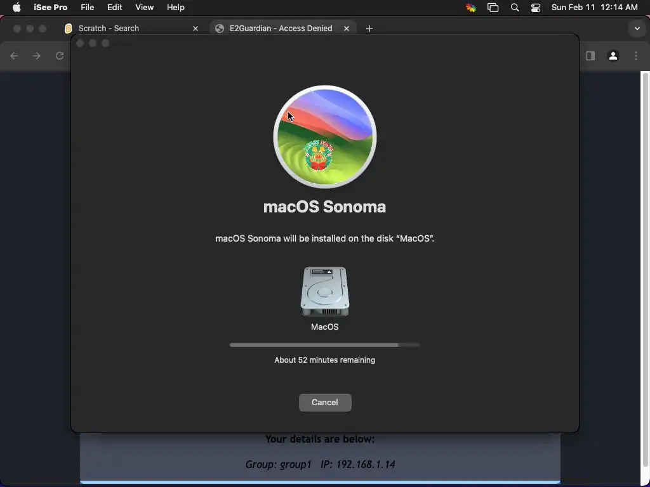Viewport: 650px width, 487px height.
Task: Expand the browser tab search chevron
Action: (637, 29)
